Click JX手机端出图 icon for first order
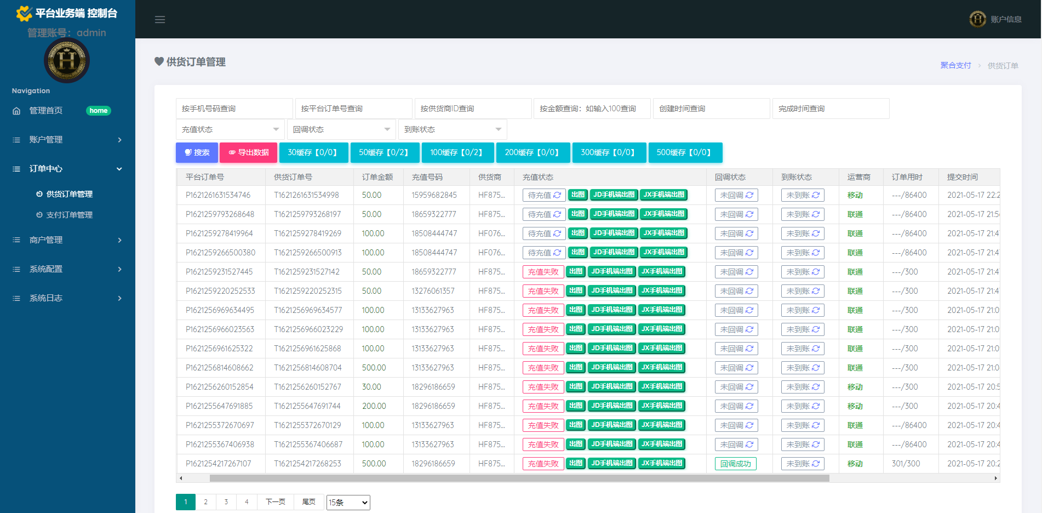 click(663, 195)
